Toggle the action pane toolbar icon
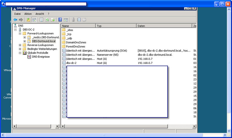 click(x=66, y=20)
